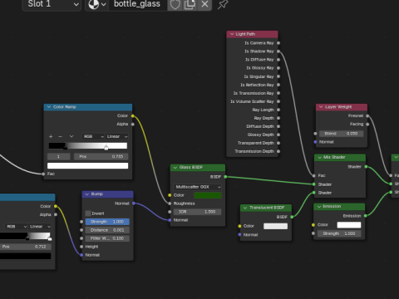Open the Slot 1 dropdown
This screenshot has height=299, width=399.
52,4
